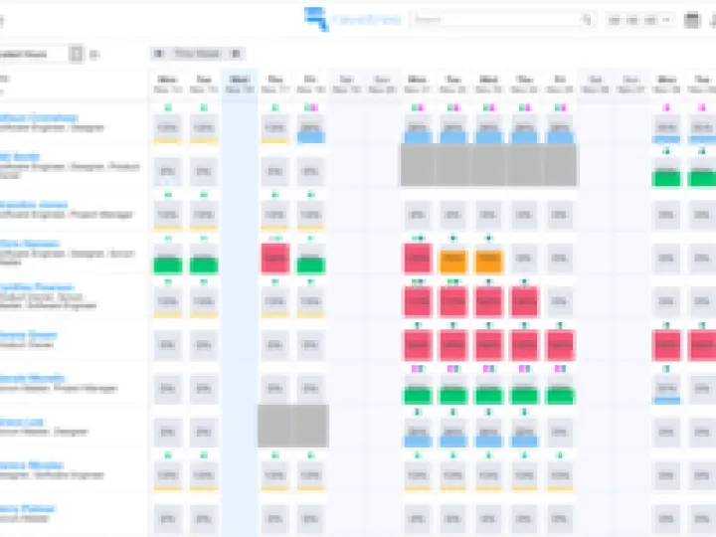This screenshot has width=716, height=537.
Task: Click the dropdown arrow on the Booked Hours selector
Action: pyautogui.click(x=76, y=54)
